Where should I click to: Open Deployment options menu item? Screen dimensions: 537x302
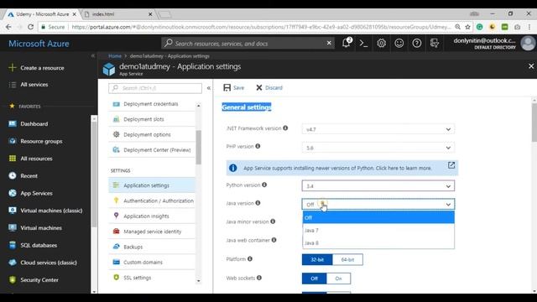[x=152, y=134]
